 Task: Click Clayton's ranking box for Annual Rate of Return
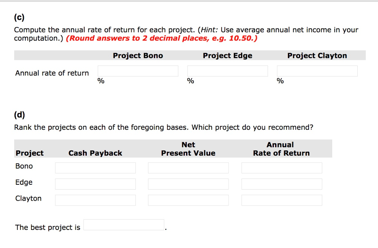click(x=282, y=200)
